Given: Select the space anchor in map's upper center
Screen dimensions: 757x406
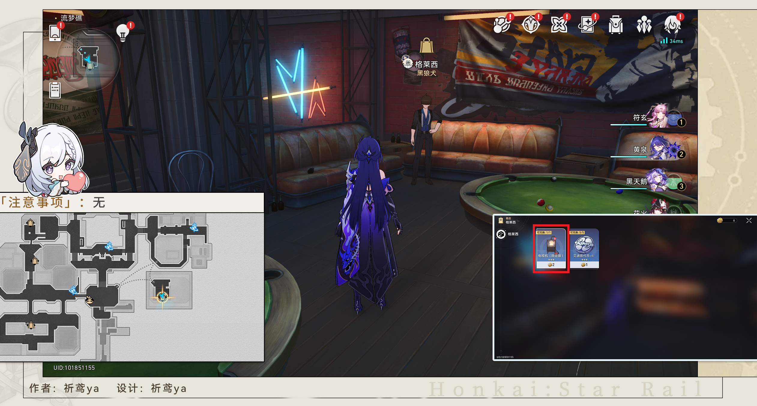Looking at the screenshot, I should point(109,246).
